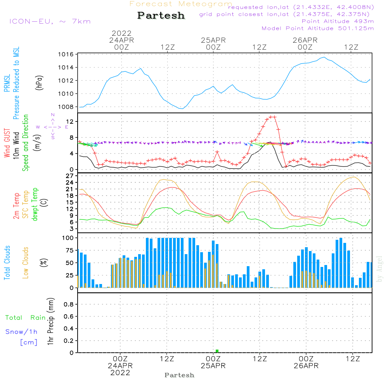Click the 'dewpt Temp' green legend label
The height and width of the screenshot is (388, 388).
coord(35,204)
